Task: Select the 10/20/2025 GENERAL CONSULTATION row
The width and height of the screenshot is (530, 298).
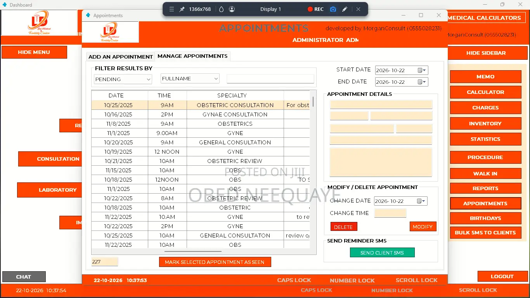Action: point(201,142)
